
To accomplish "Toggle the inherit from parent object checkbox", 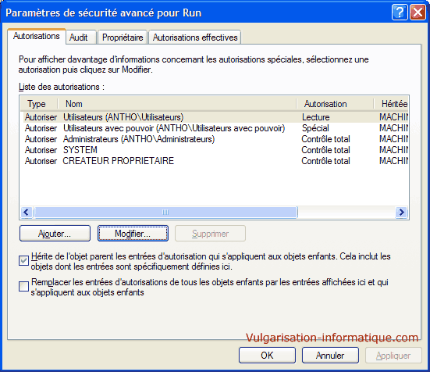I will (x=24, y=260).
